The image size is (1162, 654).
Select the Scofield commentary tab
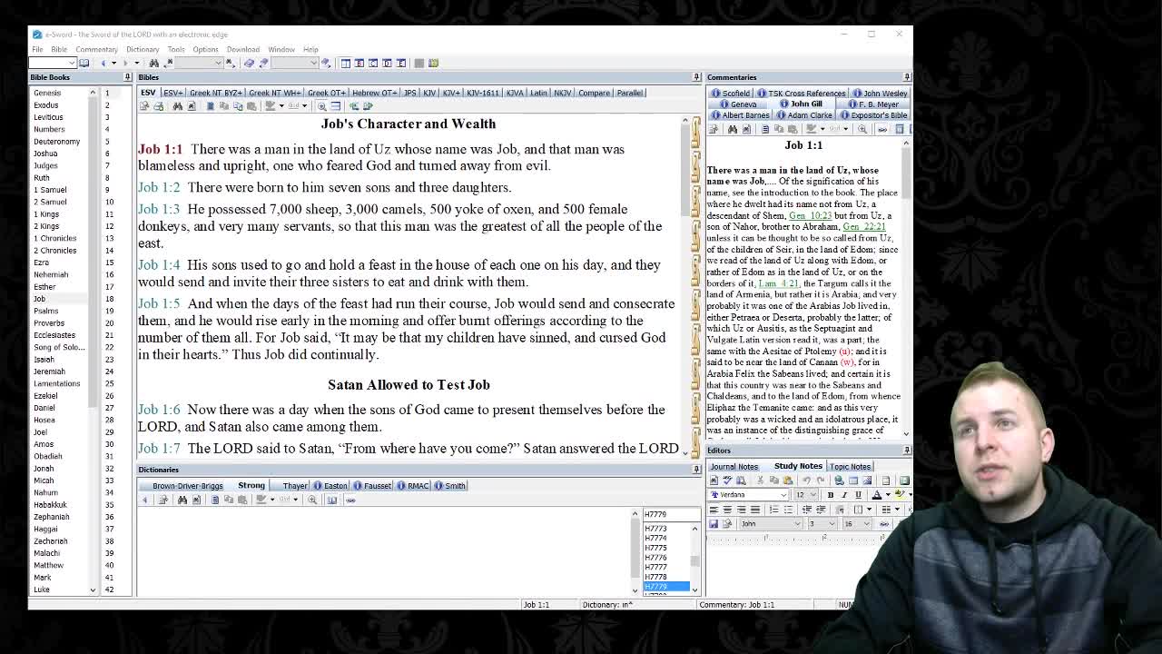tap(732, 94)
